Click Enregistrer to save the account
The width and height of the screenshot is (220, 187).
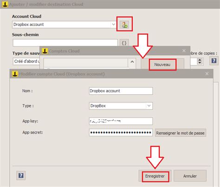155,176
